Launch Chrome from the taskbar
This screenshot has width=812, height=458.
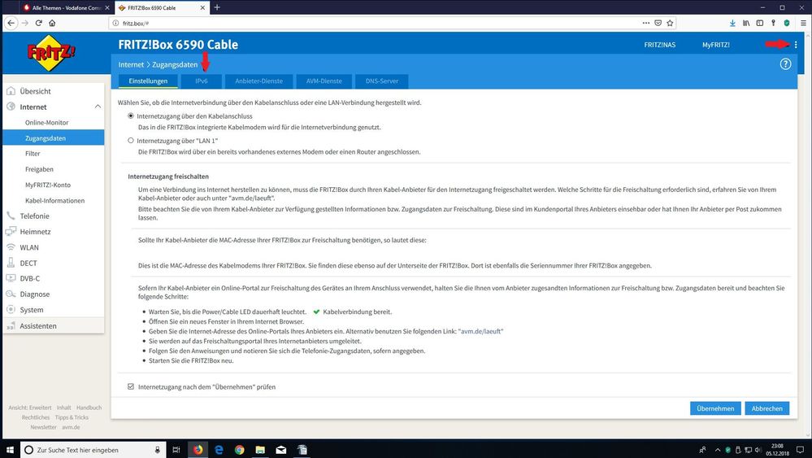(x=239, y=450)
